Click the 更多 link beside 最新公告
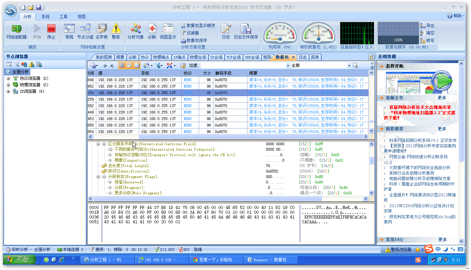The height and width of the screenshot is (270, 471). point(442,97)
